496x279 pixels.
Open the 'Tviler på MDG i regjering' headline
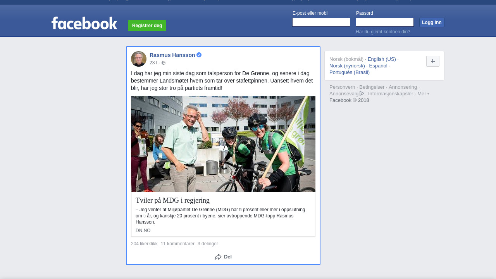coord(172,200)
